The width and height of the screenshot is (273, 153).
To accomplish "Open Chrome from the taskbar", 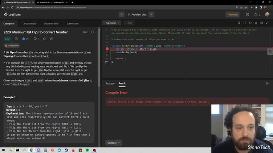I will (x=32, y=150).
